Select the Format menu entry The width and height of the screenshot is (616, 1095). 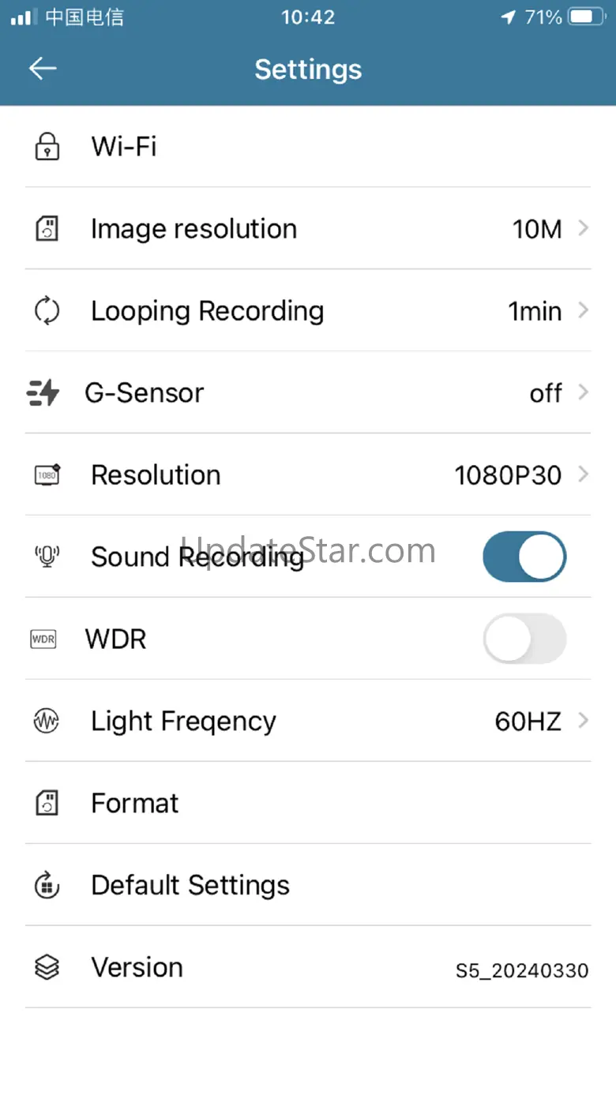135,803
